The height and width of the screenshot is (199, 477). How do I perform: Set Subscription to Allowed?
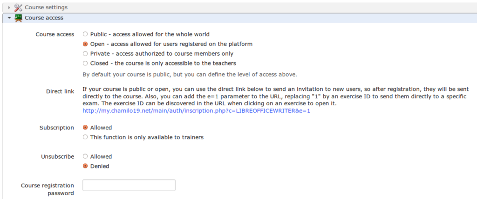[85, 128]
